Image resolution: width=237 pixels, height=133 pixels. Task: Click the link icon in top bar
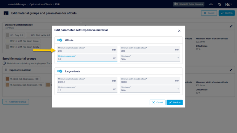211,4
